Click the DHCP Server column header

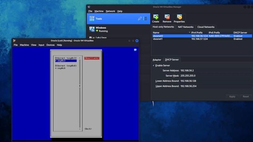click(x=240, y=32)
